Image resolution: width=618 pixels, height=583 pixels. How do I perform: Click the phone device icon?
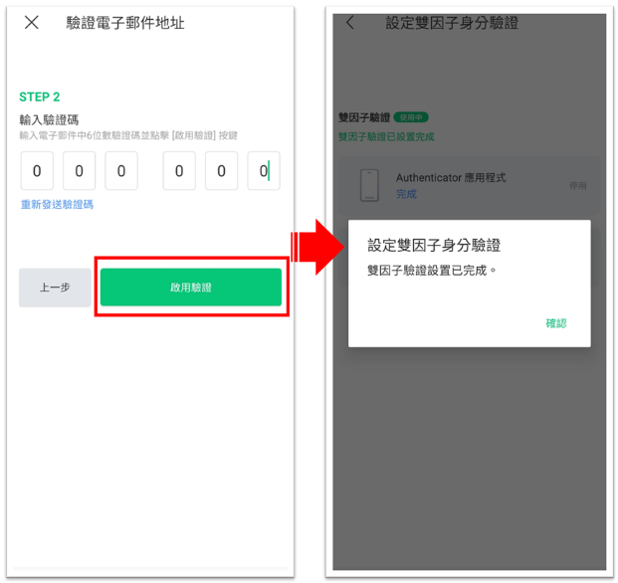(369, 185)
